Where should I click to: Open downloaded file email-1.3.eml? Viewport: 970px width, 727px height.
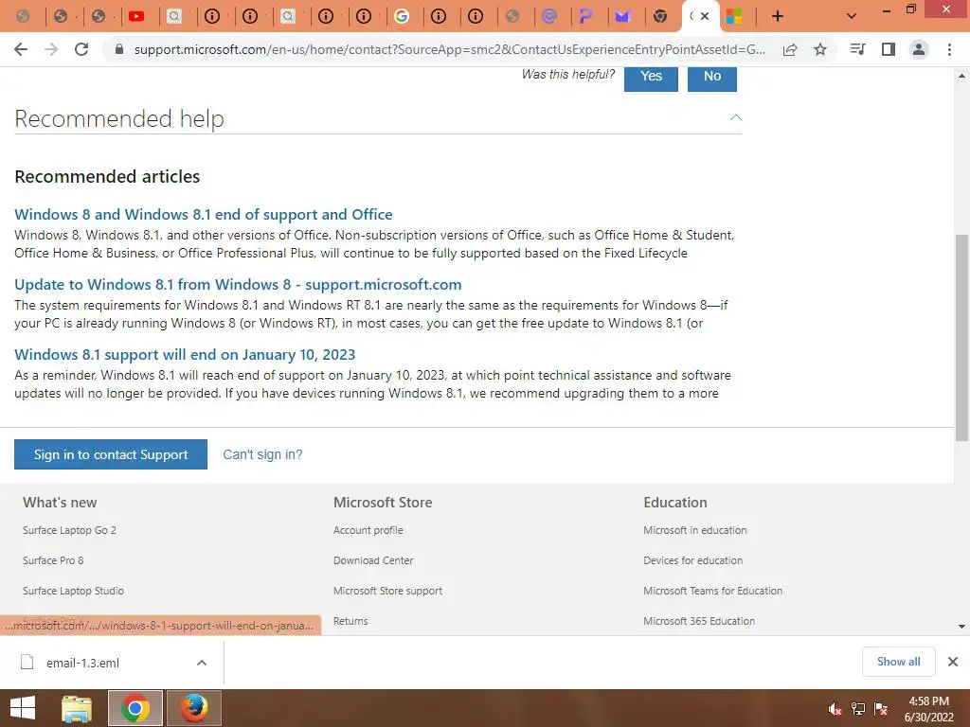tap(82, 663)
